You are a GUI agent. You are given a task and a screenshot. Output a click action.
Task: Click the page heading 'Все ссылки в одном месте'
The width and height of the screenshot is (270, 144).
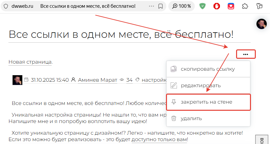121,34
